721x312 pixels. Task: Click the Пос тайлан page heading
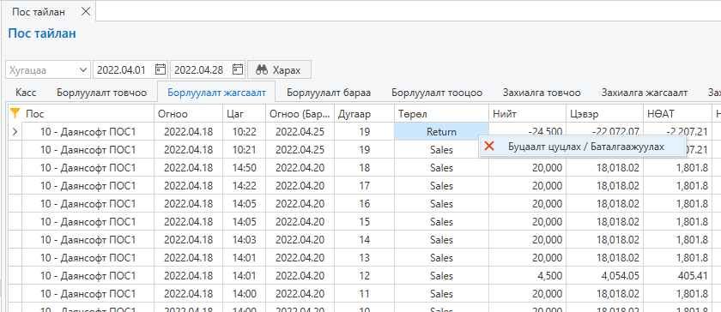click(42, 33)
